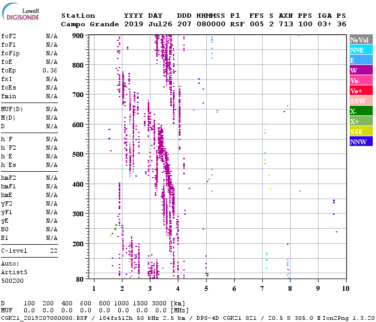Click the 500 km height axis label
This screenshot has height=322, width=376.
(78, 155)
